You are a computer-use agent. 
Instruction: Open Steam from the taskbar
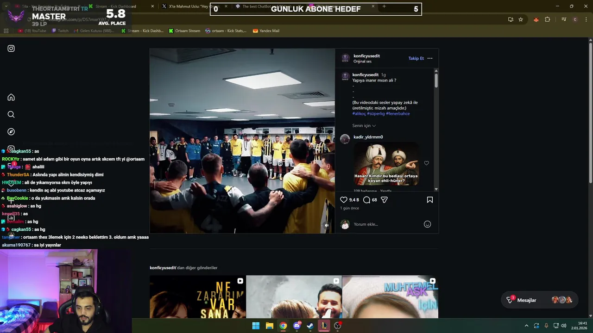point(310,326)
